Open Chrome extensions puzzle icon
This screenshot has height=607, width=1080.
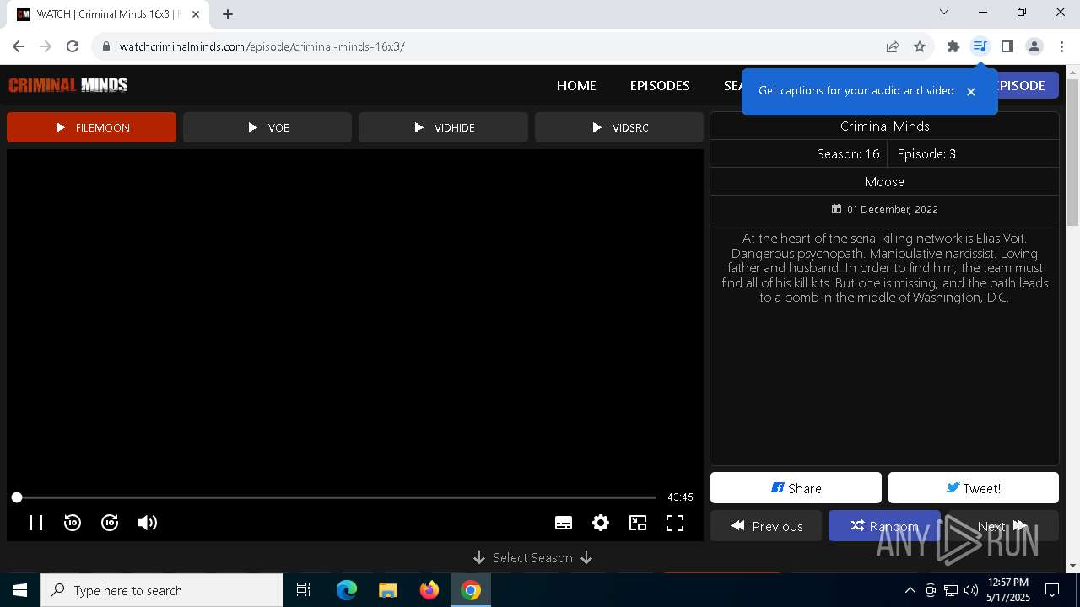point(953,46)
